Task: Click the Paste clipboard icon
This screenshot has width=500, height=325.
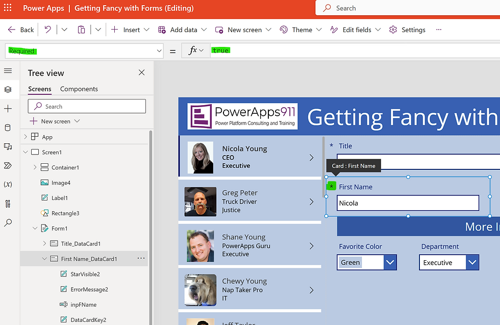Action: (81, 30)
